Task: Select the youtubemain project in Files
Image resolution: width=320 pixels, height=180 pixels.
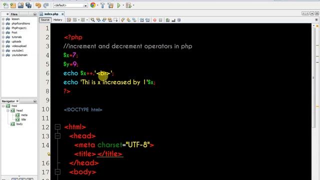Action: click(19, 55)
